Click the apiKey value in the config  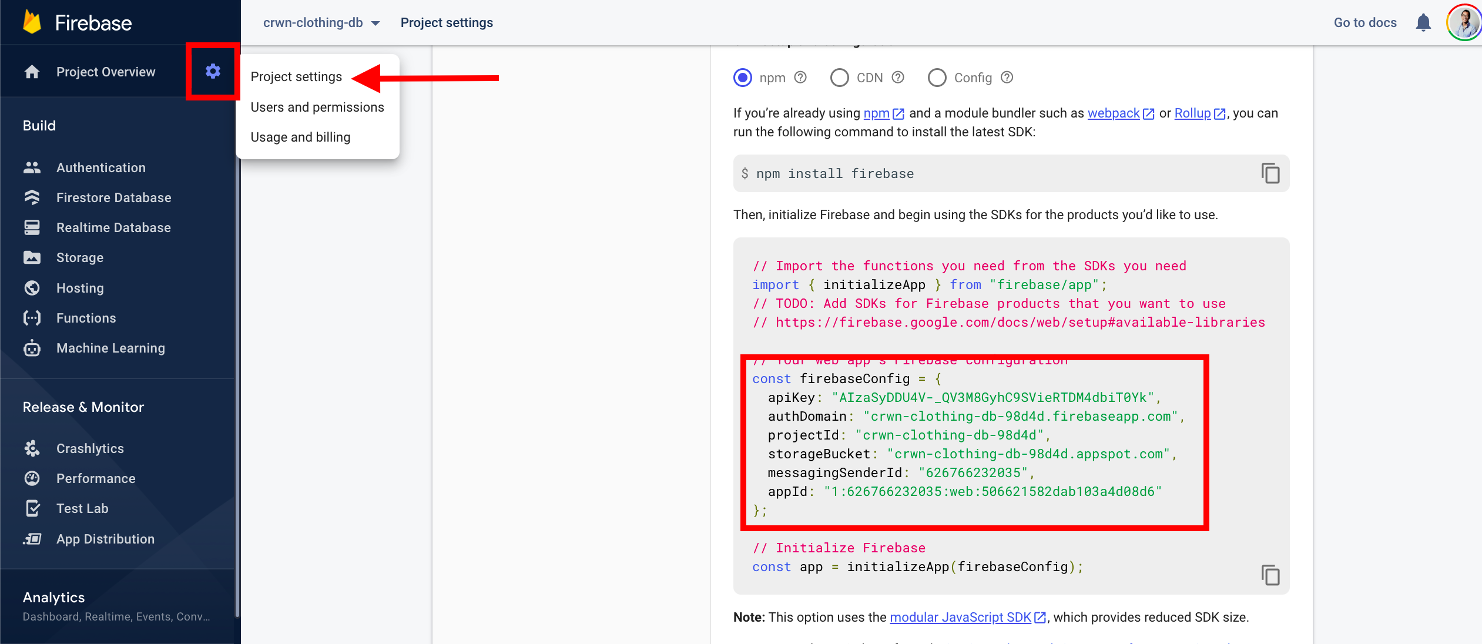(x=993, y=398)
